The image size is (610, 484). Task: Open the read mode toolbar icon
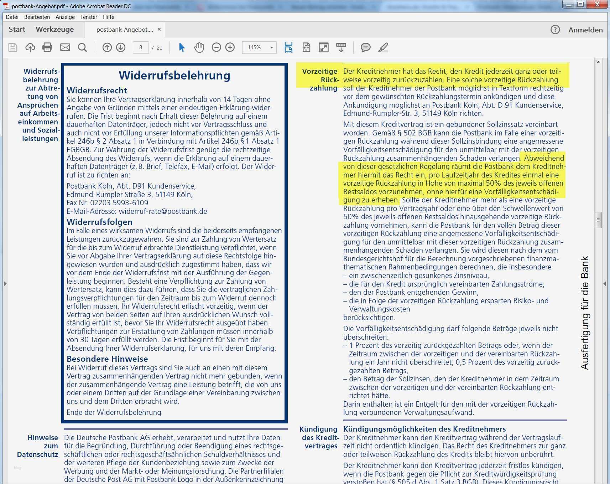pyautogui.click(x=341, y=47)
